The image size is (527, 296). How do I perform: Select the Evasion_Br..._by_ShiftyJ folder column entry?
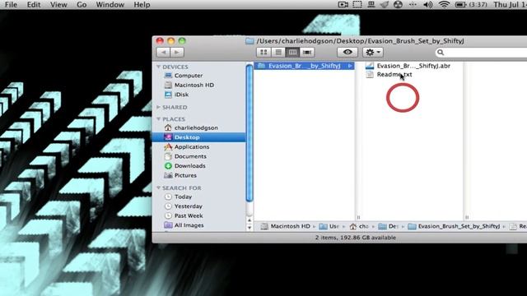click(x=304, y=66)
